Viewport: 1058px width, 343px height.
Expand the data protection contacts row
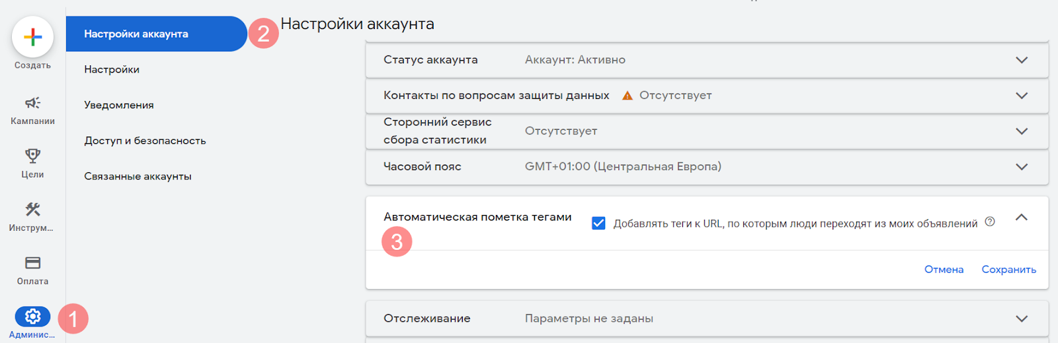tap(1021, 96)
